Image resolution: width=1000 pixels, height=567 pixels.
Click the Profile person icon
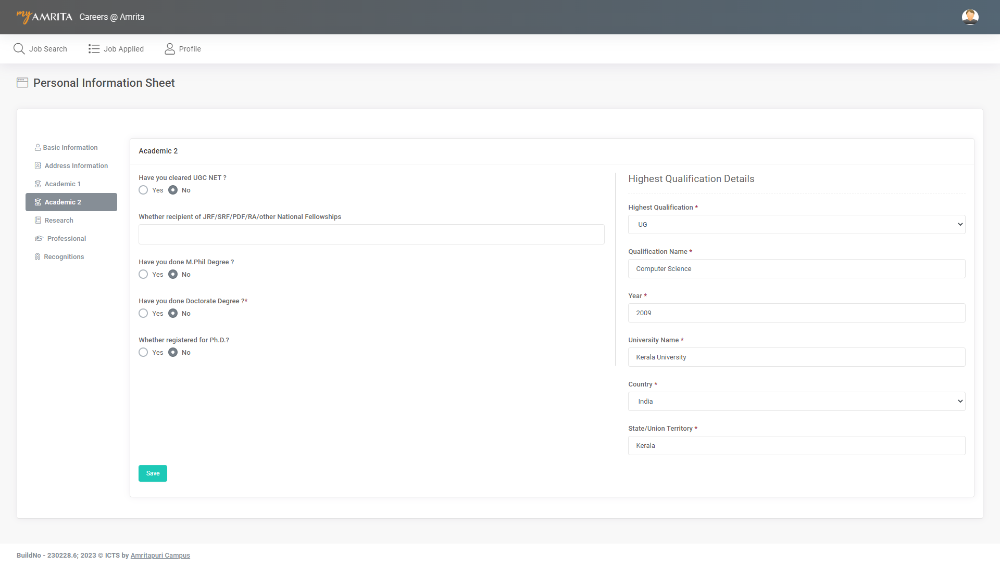(x=170, y=49)
